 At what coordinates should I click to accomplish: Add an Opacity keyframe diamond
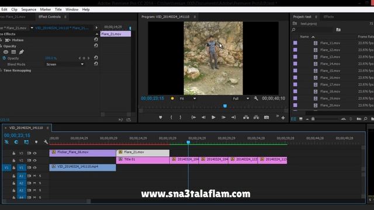pos(84,58)
